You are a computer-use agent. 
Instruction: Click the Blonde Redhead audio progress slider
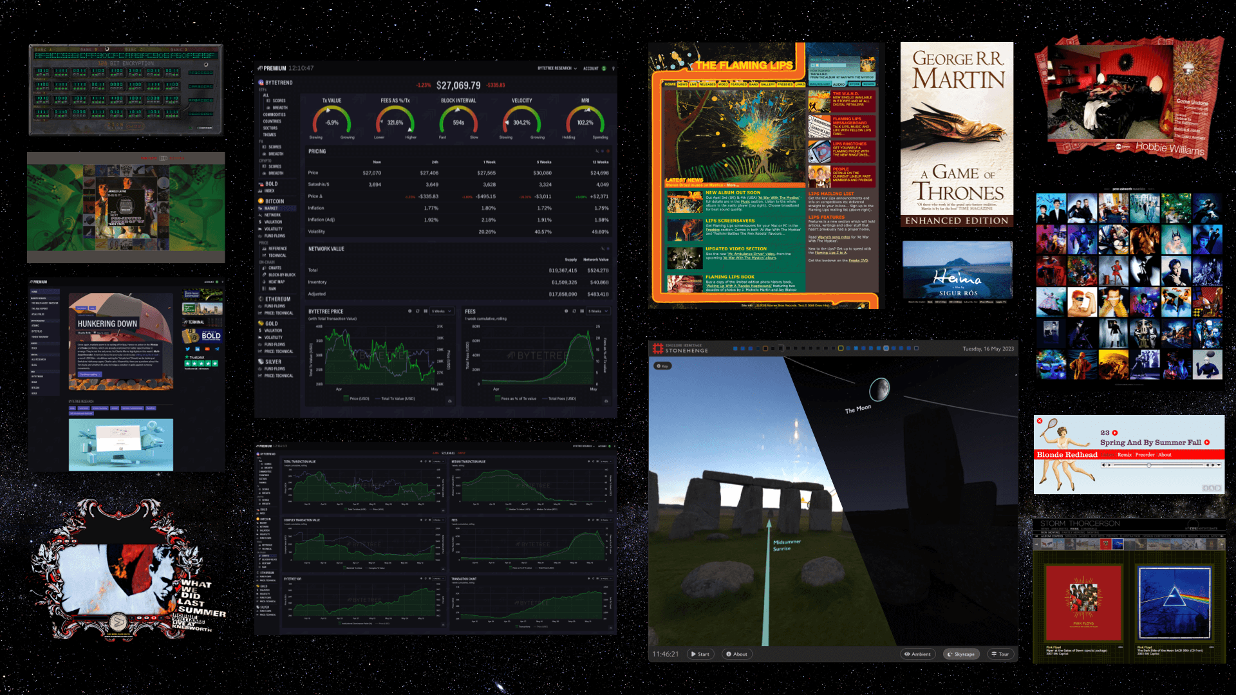pyautogui.click(x=1158, y=465)
